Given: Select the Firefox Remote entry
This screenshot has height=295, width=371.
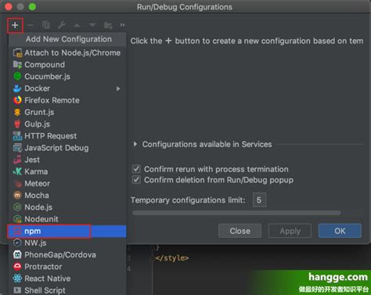Looking at the screenshot, I should coord(67,100).
